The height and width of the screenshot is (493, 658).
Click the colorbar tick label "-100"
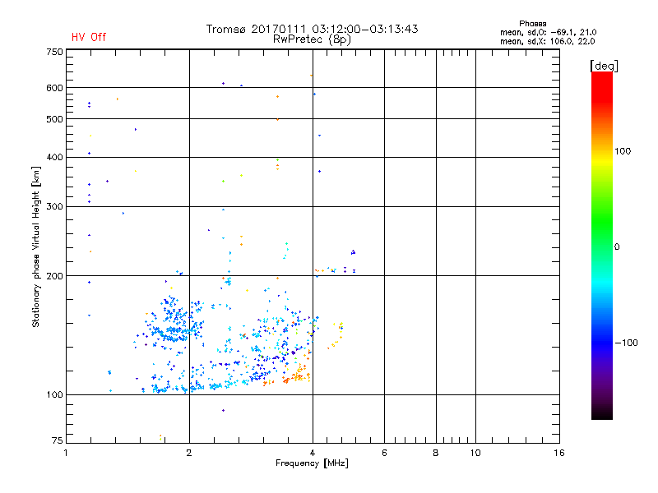click(626, 343)
